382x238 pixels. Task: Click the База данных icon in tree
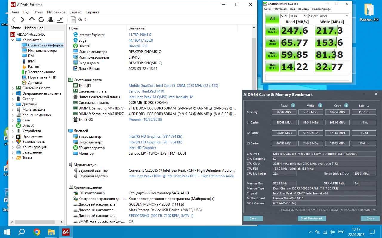pos(19,152)
